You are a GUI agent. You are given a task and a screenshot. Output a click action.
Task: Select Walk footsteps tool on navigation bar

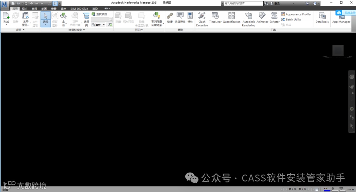click(352, 117)
